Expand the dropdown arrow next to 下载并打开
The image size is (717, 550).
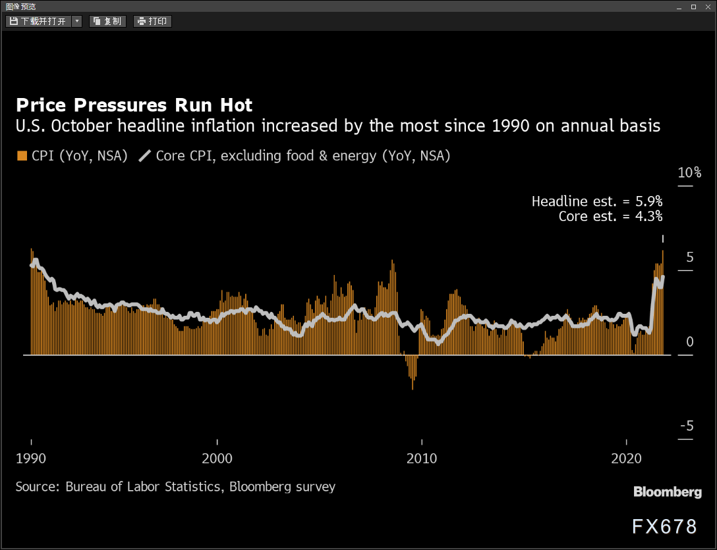pos(77,22)
